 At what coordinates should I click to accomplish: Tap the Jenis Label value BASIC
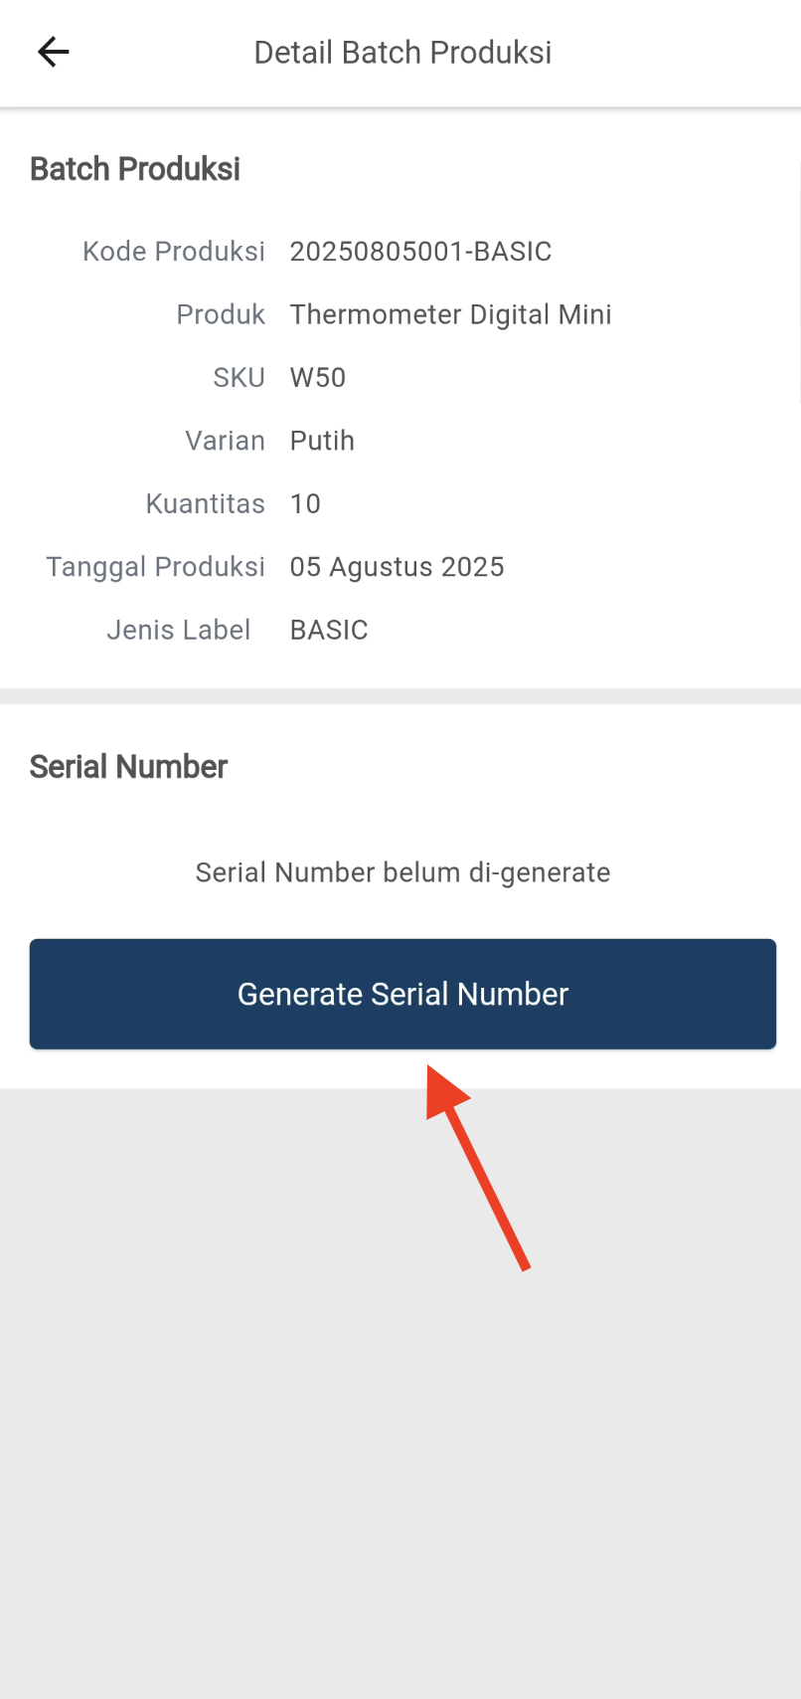coord(329,631)
